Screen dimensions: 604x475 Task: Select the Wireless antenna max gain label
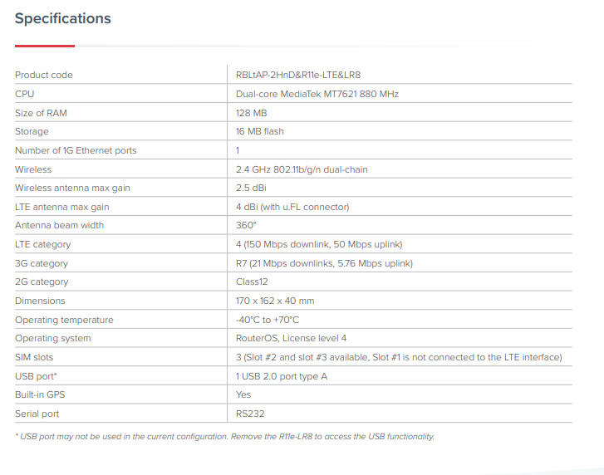tap(72, 188)
